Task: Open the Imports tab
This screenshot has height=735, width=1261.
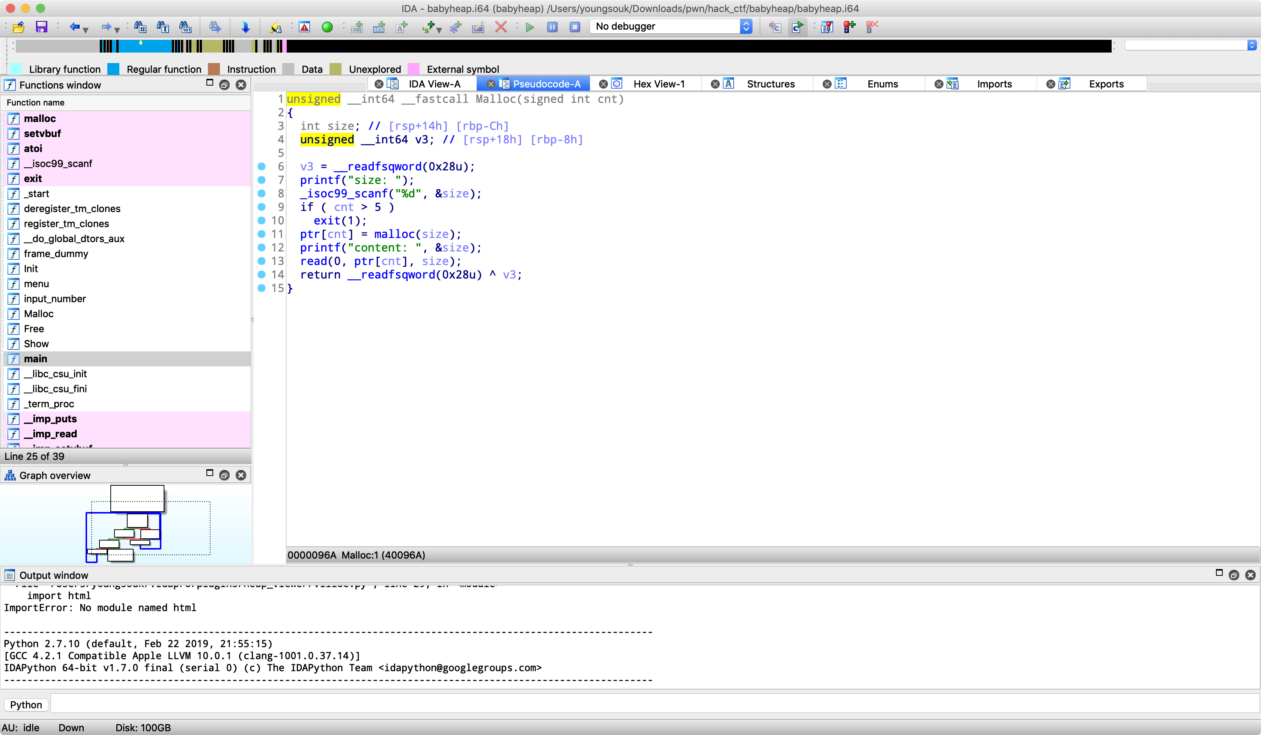Action: [994, 84]
